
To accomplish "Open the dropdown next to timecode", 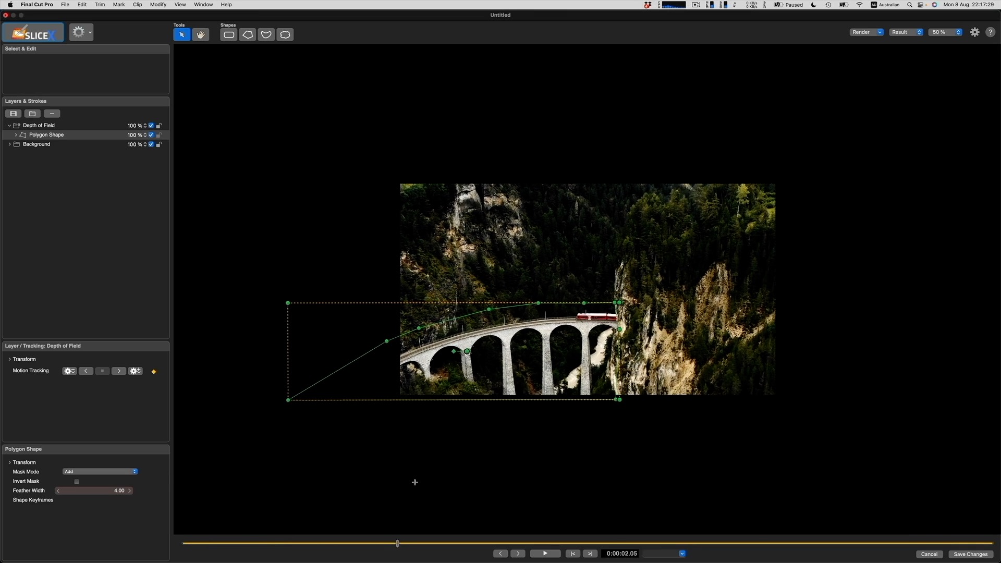I will click(x=682, y=554).
